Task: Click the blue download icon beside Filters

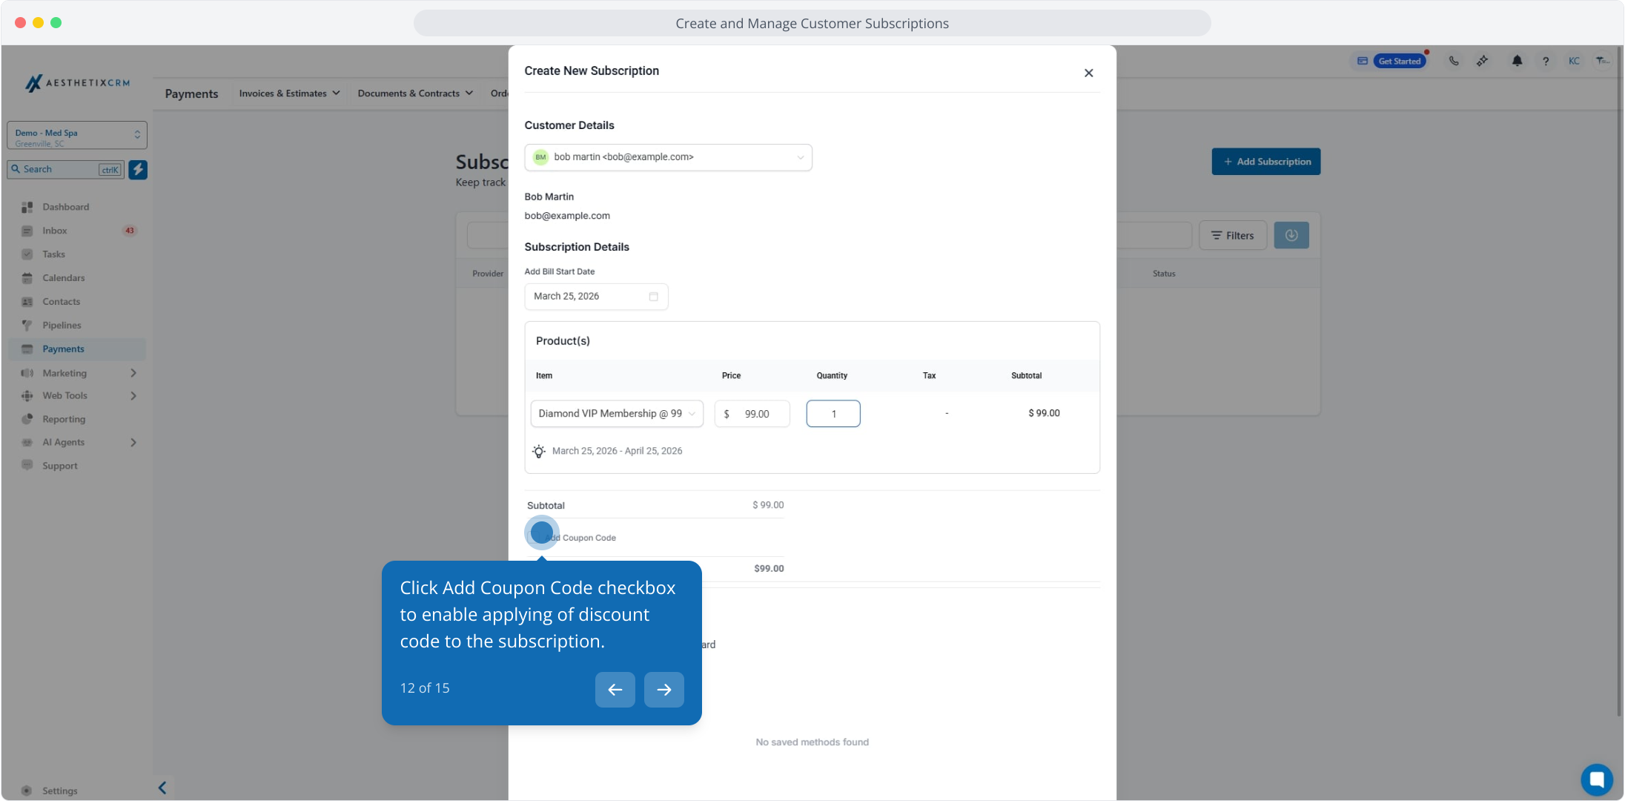Action: coord(1291,236)
